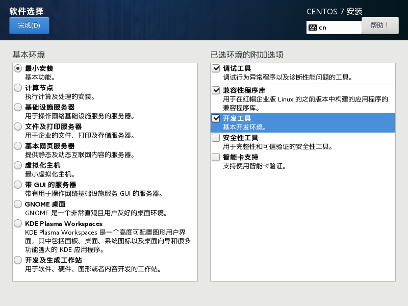This screenshot has height=306, width=408.
Task: Enable the 安全性工具 checkbox
Action: point(216,138)
